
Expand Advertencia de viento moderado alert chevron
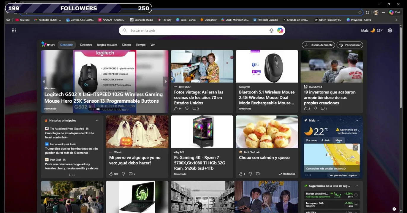coord(359,131)
